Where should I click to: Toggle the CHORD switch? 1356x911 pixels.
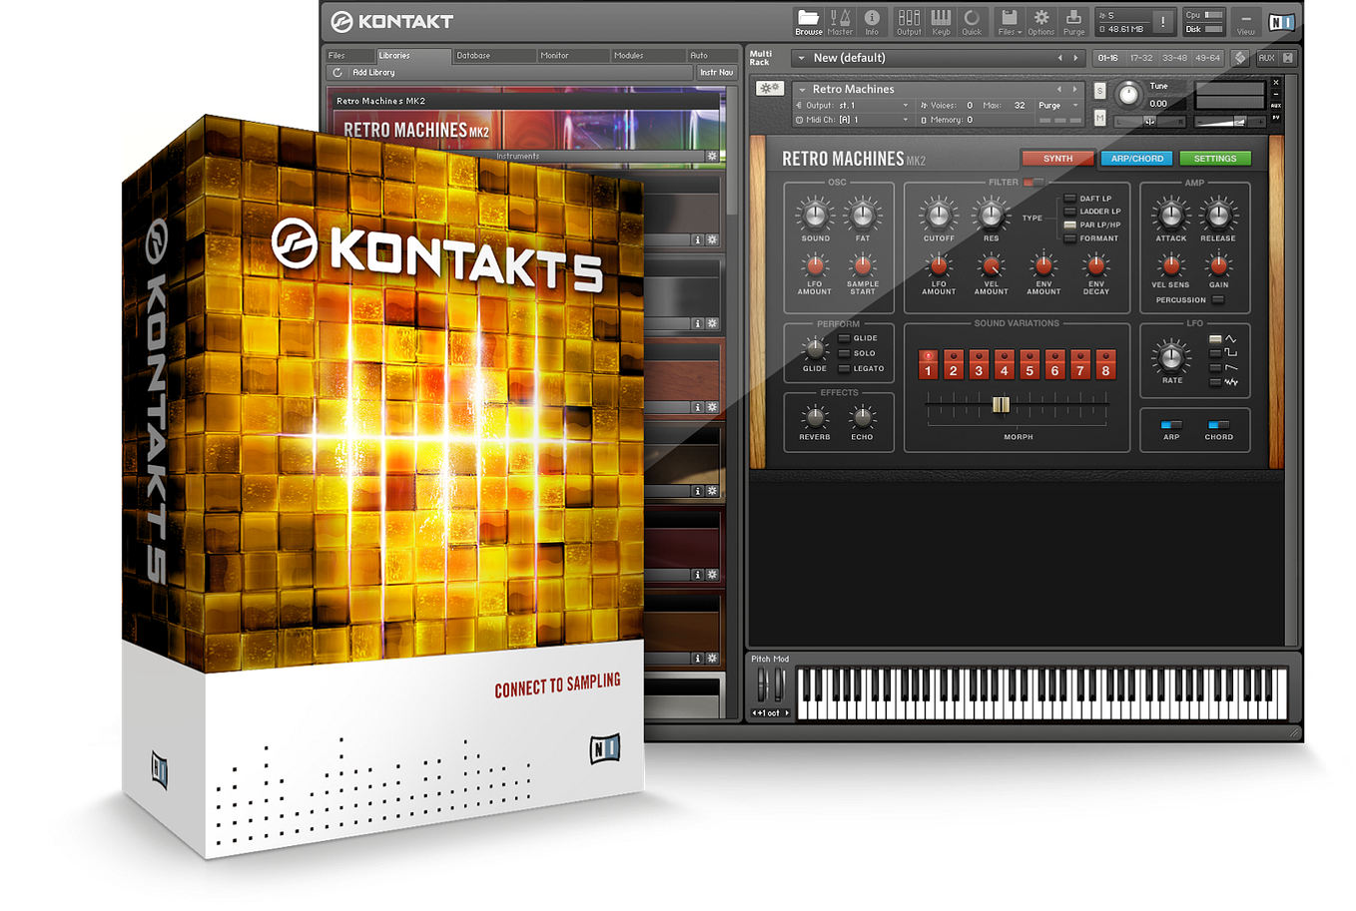coord(1218,425)
